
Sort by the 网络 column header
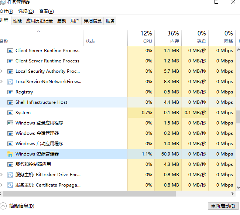coord(222,38)
